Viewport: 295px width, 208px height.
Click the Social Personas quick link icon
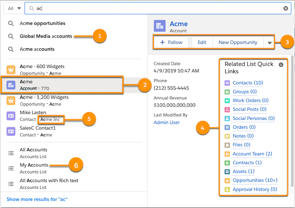tap(227, 118)
